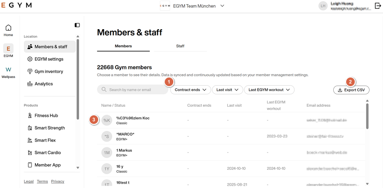Click 2025-08-21 last visit date

point(237,184)
